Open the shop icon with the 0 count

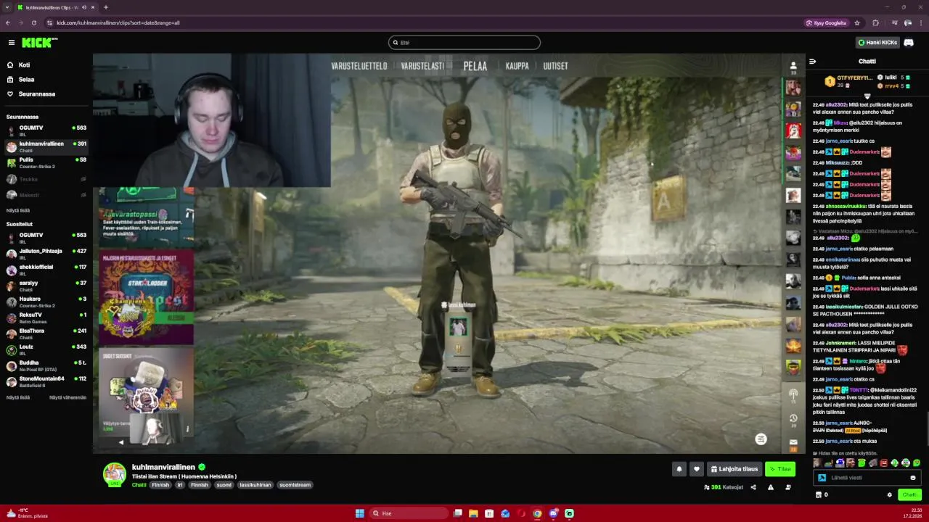[x=822, y=495]
